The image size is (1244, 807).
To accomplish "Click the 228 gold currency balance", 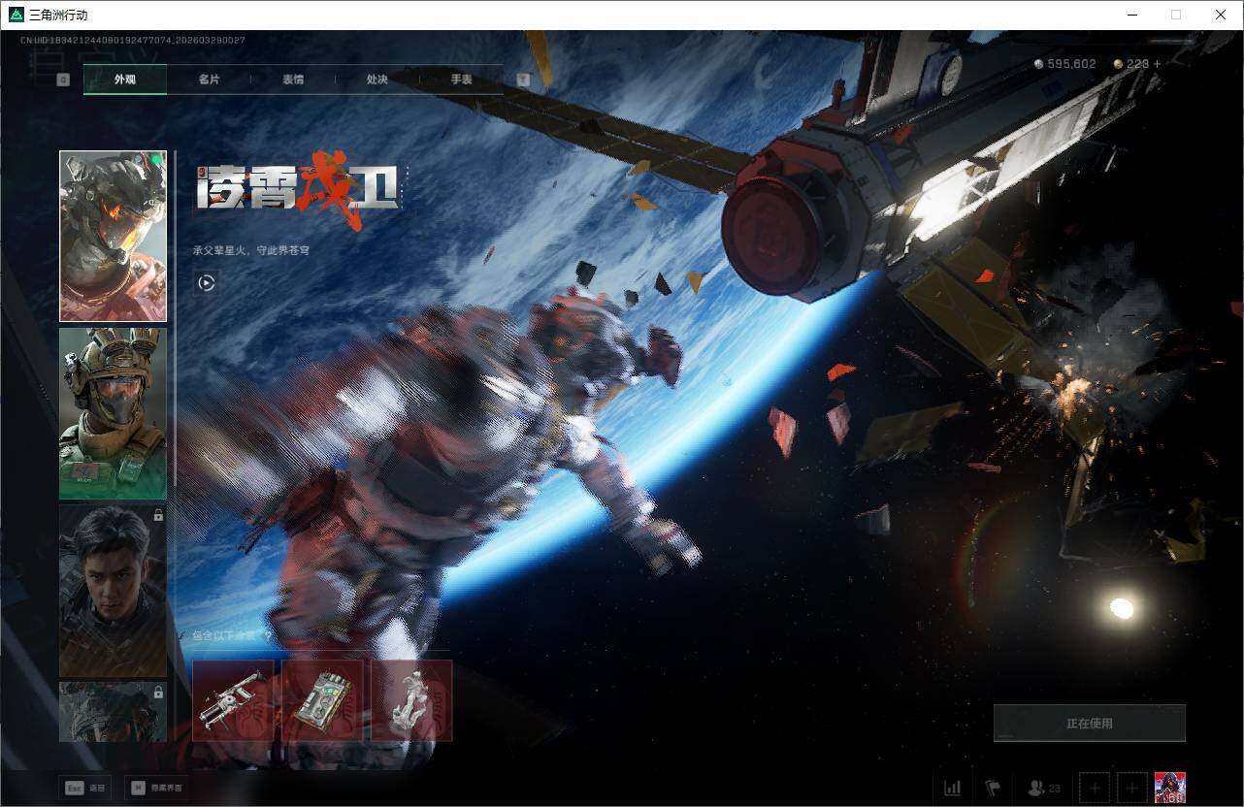I will coord(1131,64).
